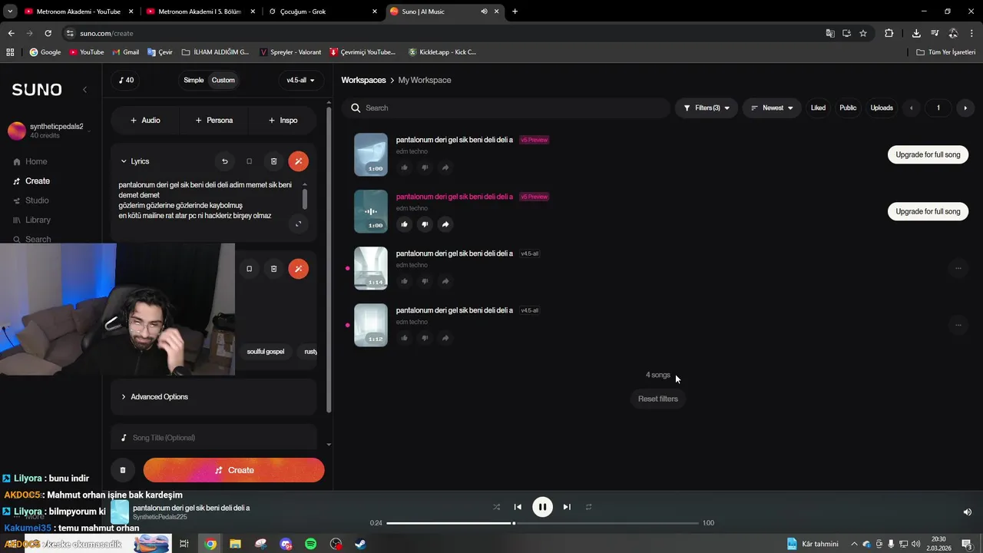Viewport: 983px width, 553px height.
Task: Open Steam from the Windows taskbar
Action: (x=360, y=544)
